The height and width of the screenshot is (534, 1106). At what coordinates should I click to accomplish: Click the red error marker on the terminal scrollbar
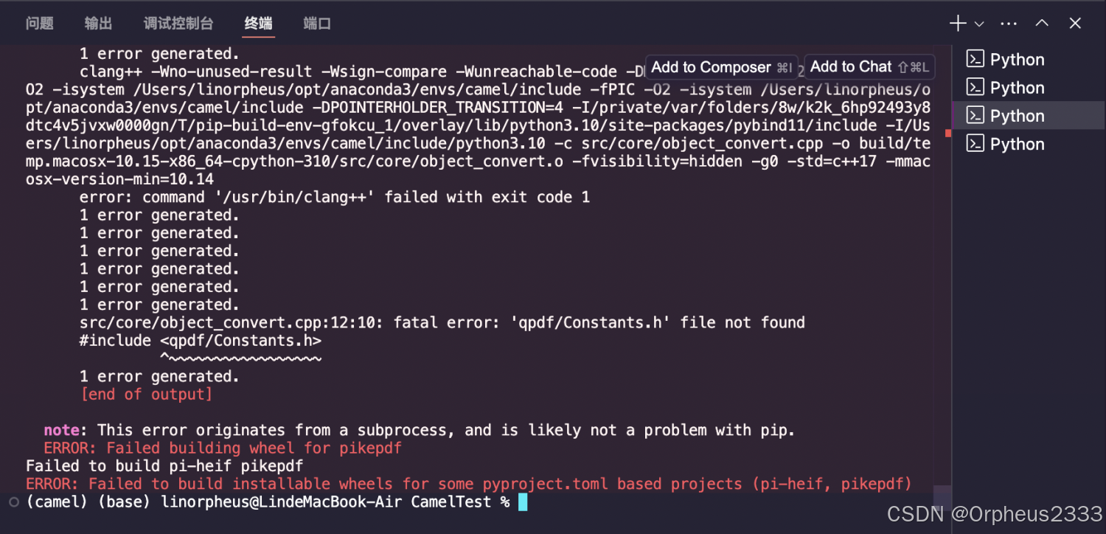pos(947,134)
